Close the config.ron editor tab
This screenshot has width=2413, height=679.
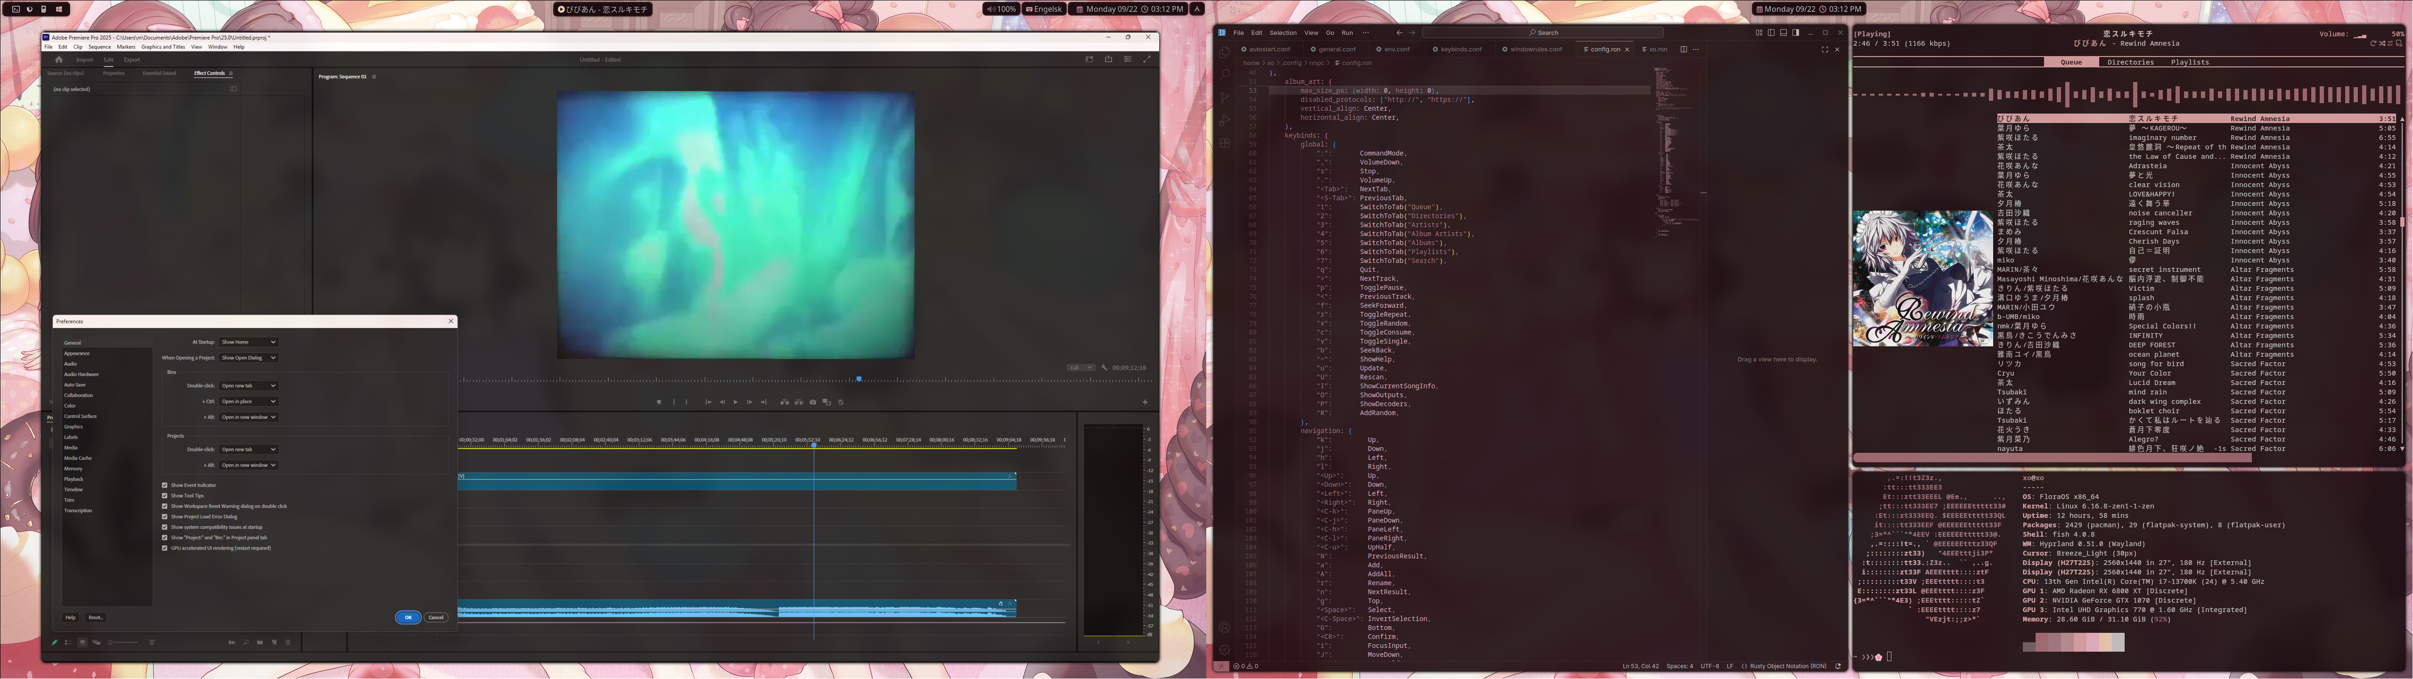click(x=1627, y=49)
